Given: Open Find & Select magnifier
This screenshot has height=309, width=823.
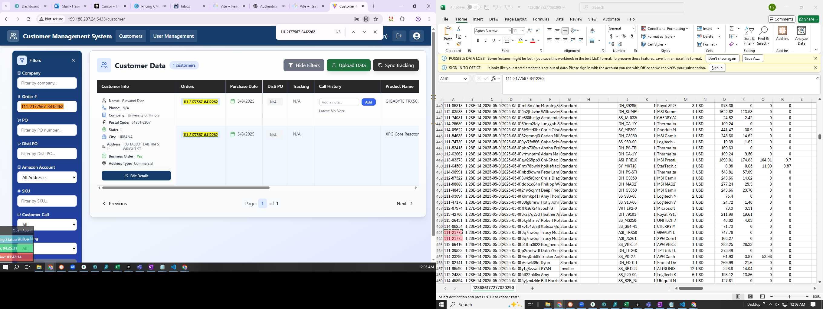Looking at the screenshot, I should click(763, 36).
